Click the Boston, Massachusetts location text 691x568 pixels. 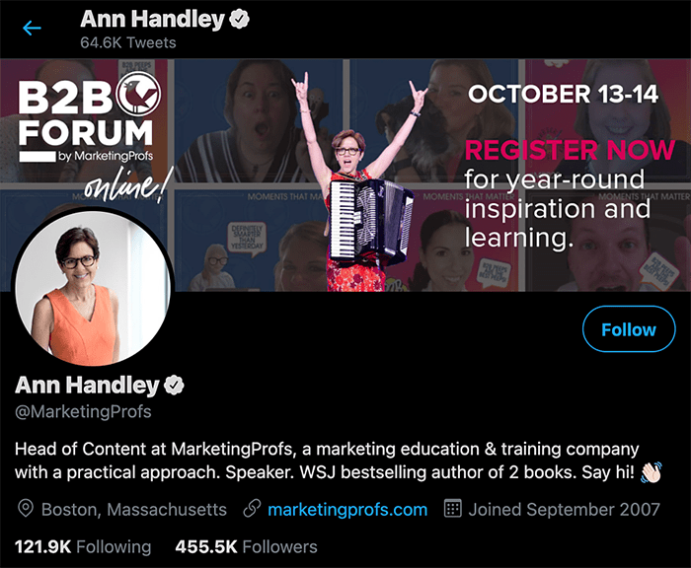click(134, 510)
